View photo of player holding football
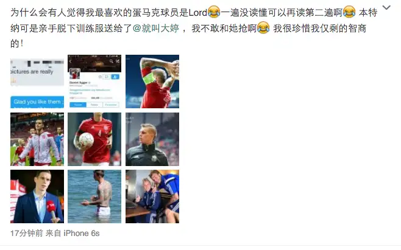This screenshot has height=250, width=401. 94,139
